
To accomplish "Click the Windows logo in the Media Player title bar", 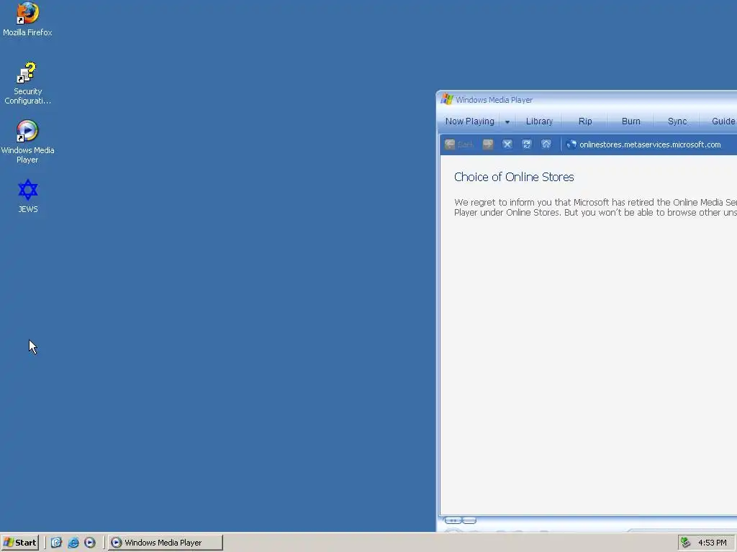I will 446,99.
